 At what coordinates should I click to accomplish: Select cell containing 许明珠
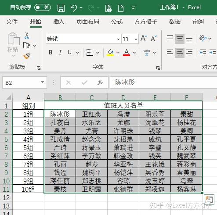click(x=123, y=131)
